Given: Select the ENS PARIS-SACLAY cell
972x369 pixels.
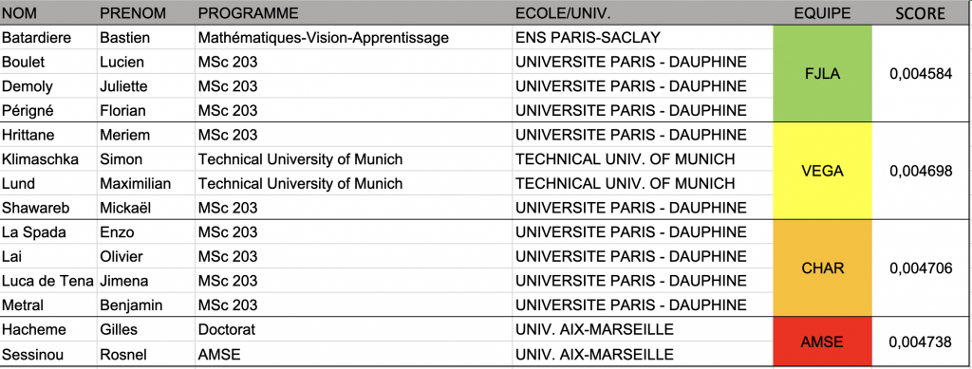Looking at the screenshot, I should pyautogui.click(x=643, y=38).
